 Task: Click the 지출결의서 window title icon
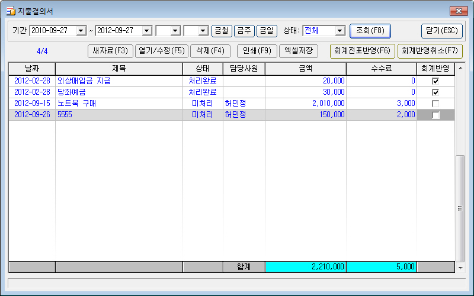tap(11, 11)
